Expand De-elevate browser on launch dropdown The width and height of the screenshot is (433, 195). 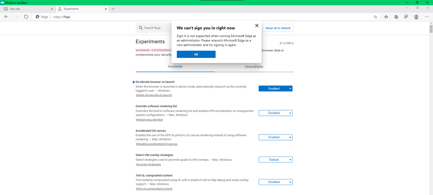(x=275, y=88)
